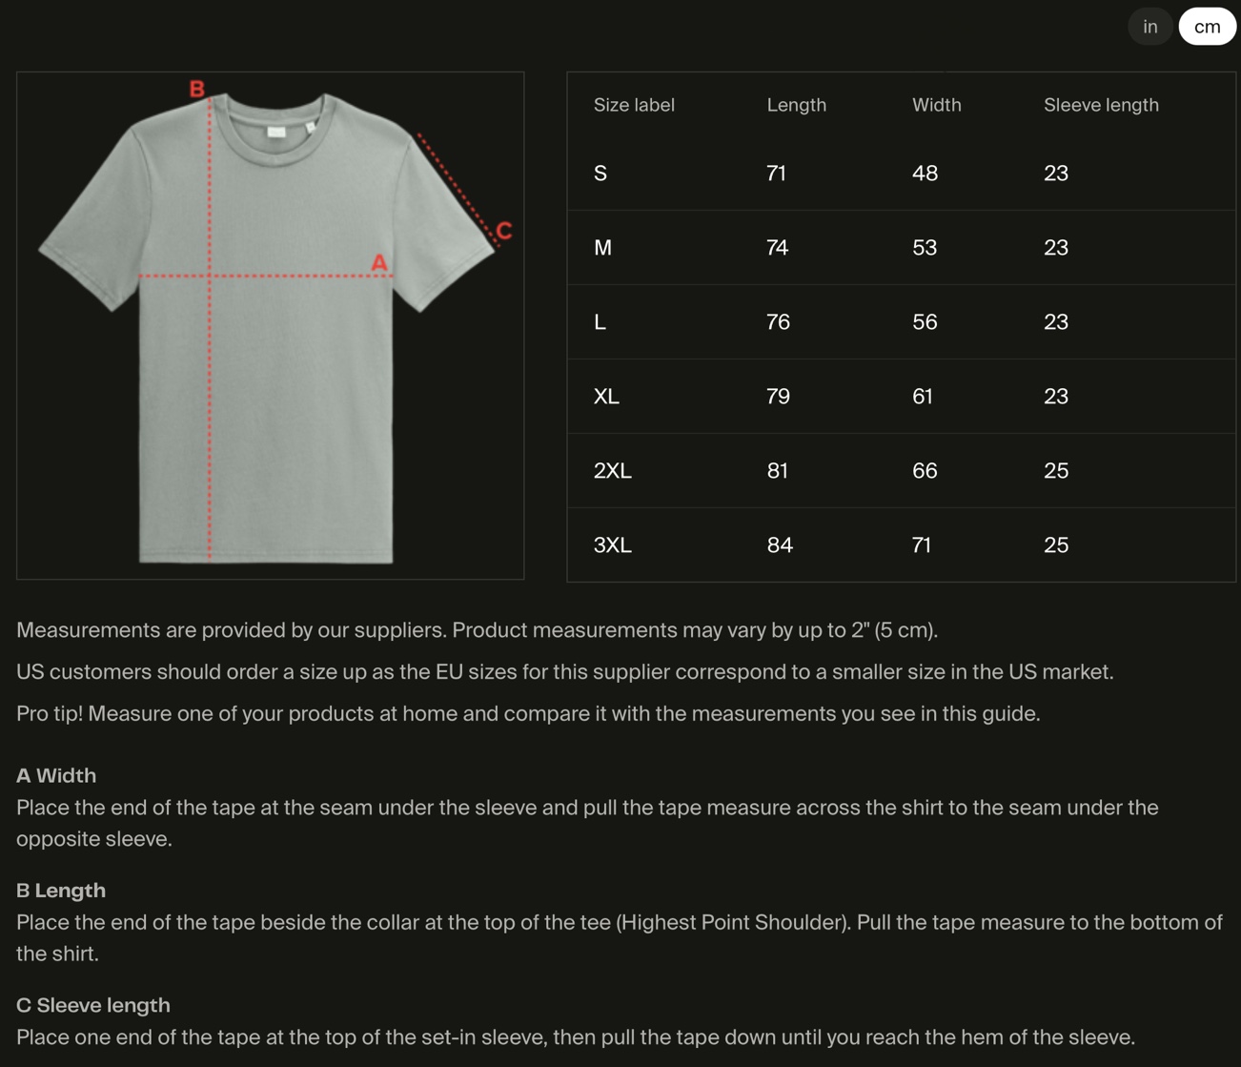Click the red B length marker on shirt
Viewport: 1241px width, 1067px height.
[197, 89]
